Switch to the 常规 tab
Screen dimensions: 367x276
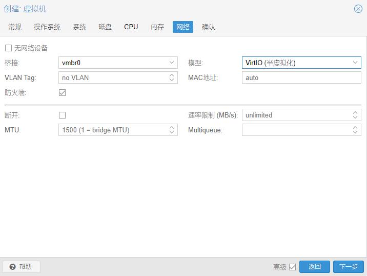pos(15,27)
